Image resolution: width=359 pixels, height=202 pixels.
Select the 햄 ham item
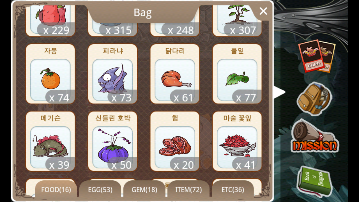coord(175,141)
